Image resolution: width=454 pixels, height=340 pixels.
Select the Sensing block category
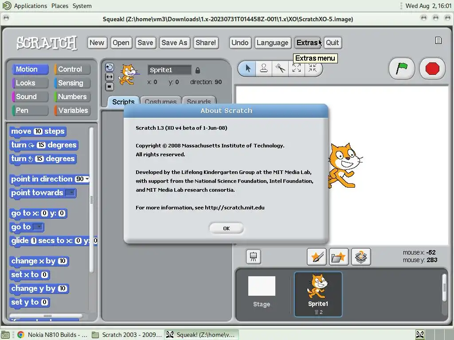[x=72, y=83]
